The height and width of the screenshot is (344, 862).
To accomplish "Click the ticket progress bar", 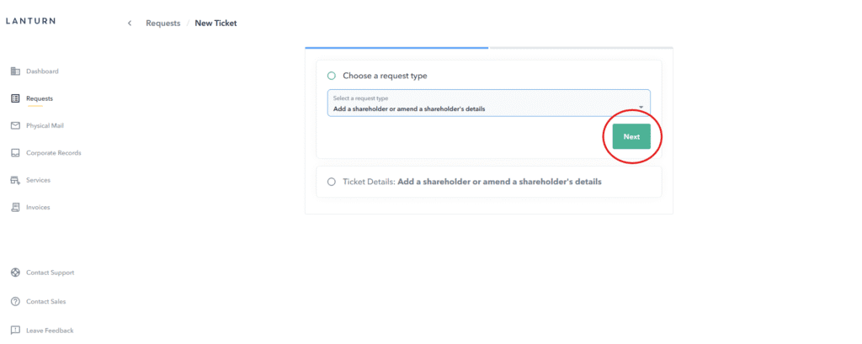I will point(488,48).
